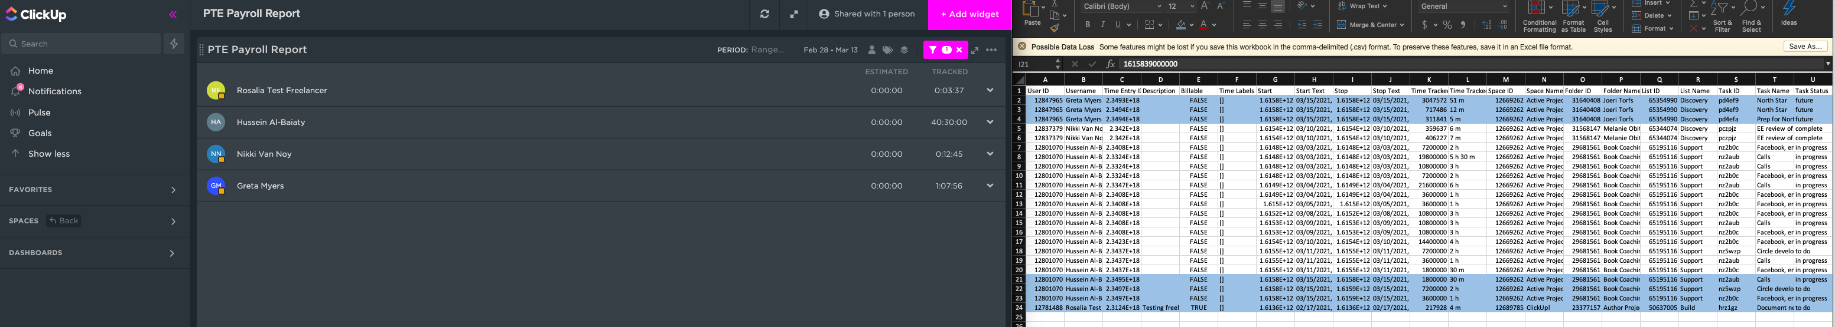Expand the Favorites sidebar section

(x=173, y=190)
